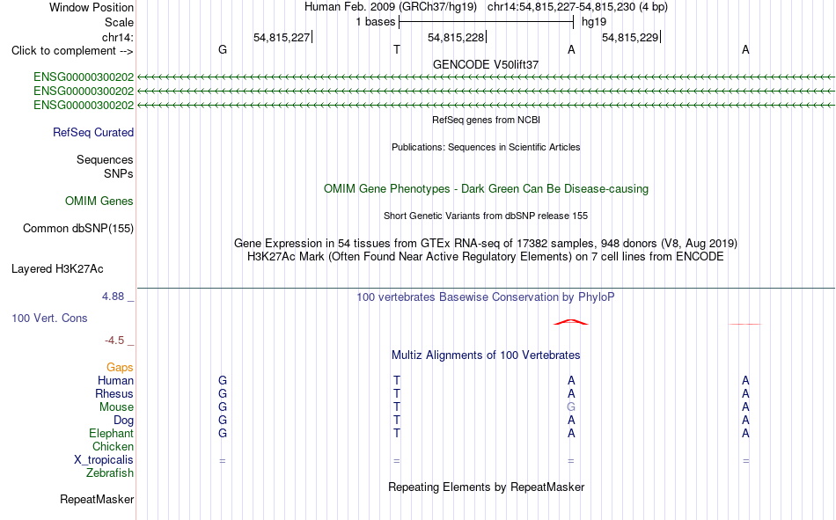The image size is (836, 520).
Task: Click the Dog row G base
Action: pyautogui.click(x=223, y=421)
